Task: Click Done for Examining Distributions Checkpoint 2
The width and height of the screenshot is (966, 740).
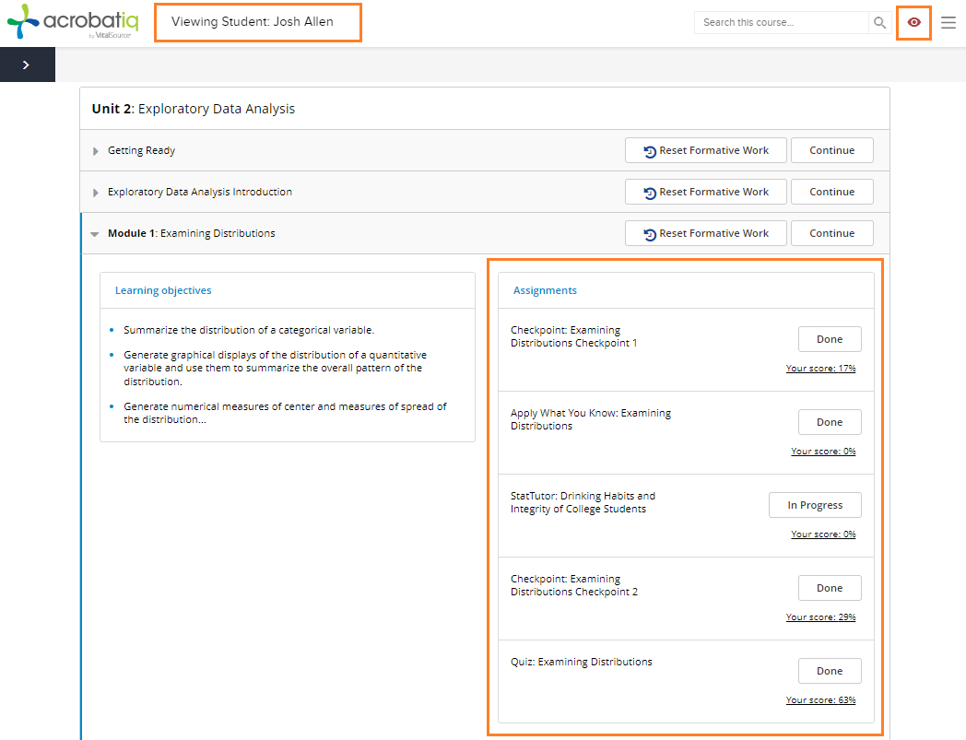Action: (x=830, y=588)
